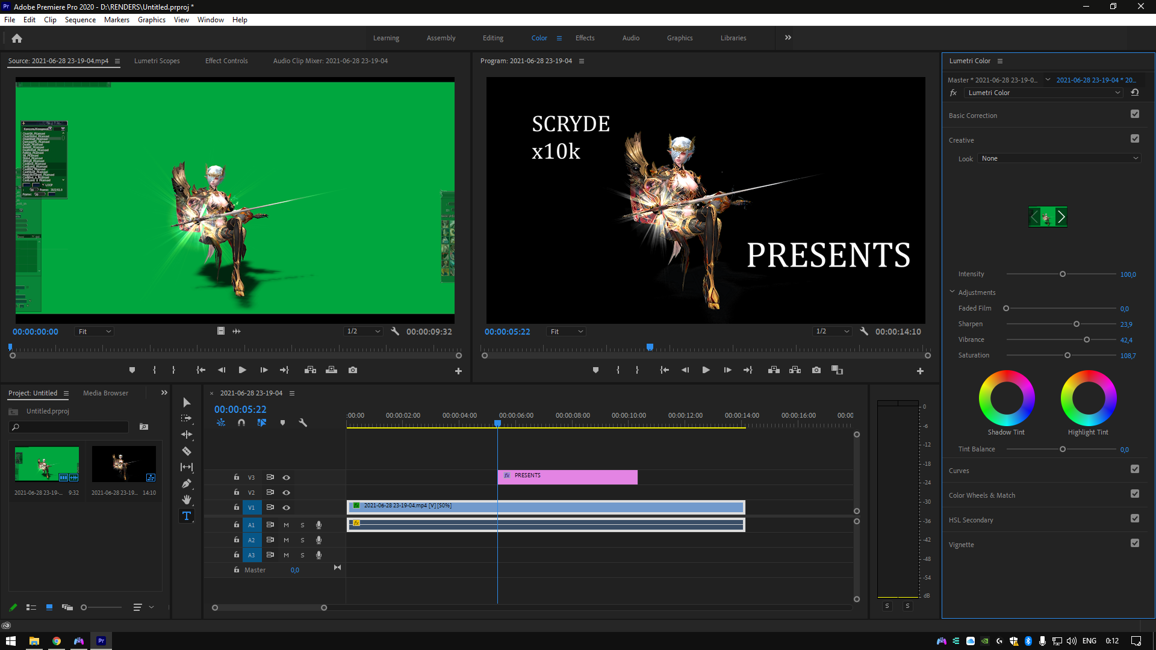Reset Lumetri Color effect
Image resolution: width=1156 pixels, height=650 pixels.
1134,93
